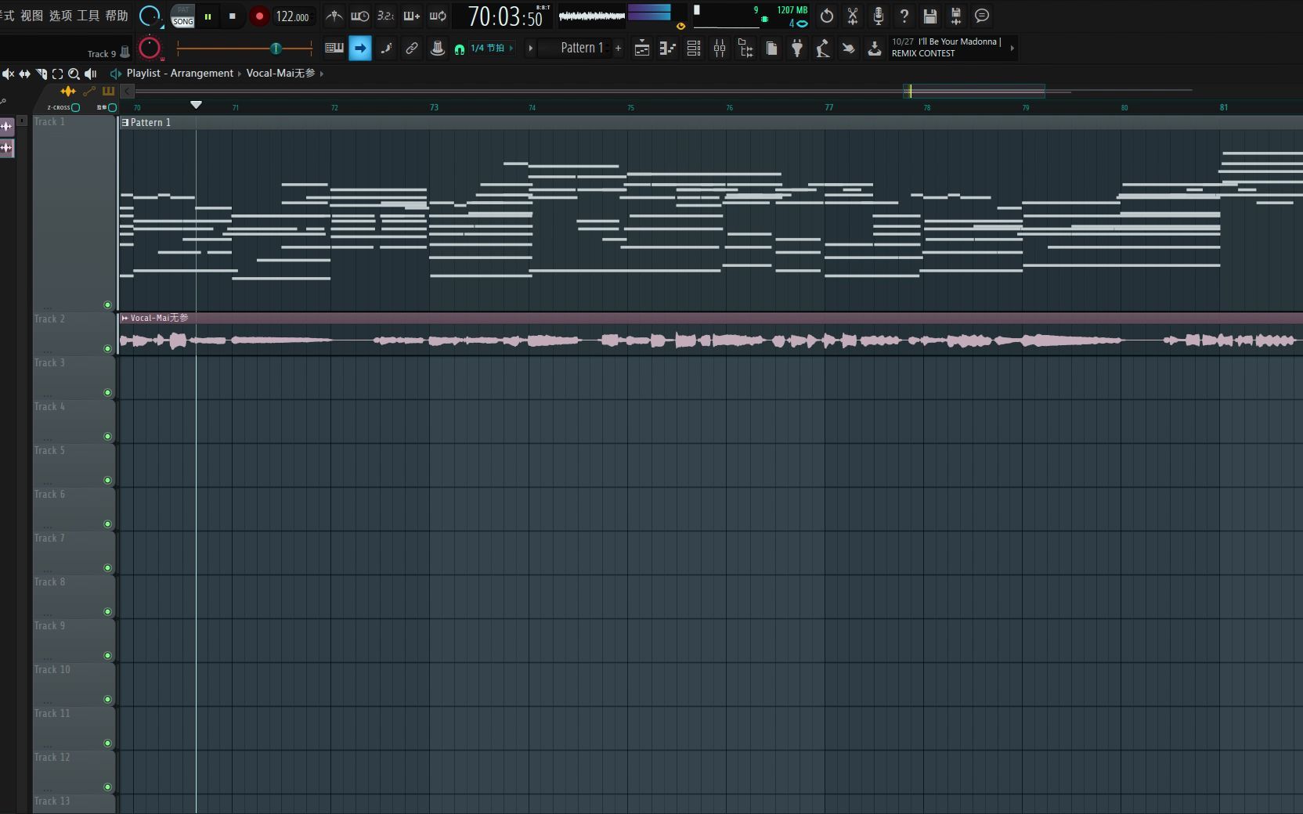Mute Track 2 with its green dot
Image resolution: width=1303 pixels, height=814 pixels.
tap(107, 349)
